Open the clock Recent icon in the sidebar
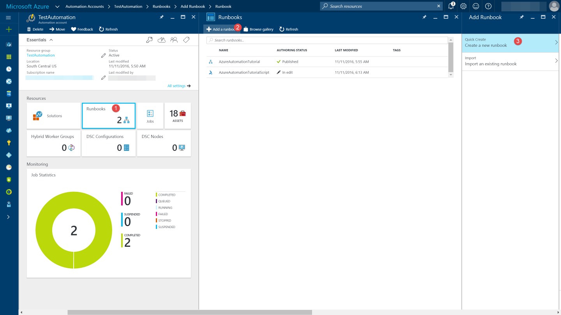The height and width of the screenshot is (315, 561). click(9, 69)
